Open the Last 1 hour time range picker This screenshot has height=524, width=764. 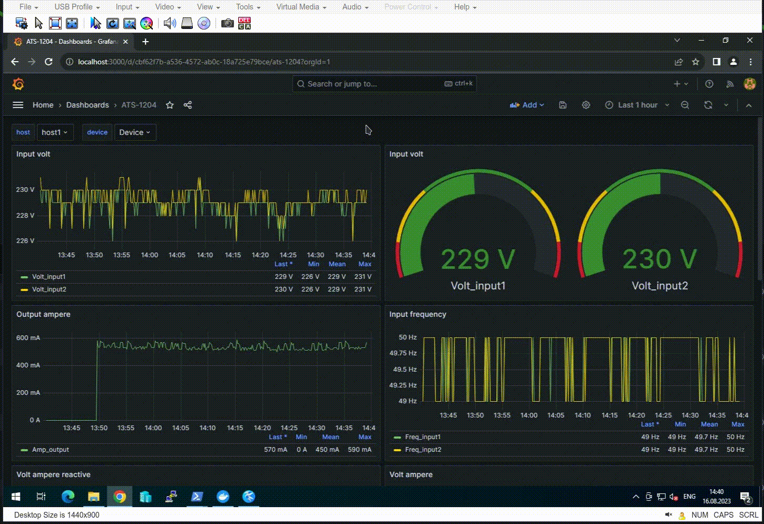[x=637, y=105]
